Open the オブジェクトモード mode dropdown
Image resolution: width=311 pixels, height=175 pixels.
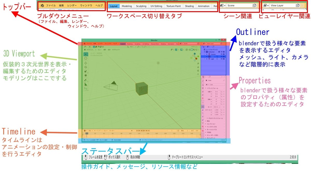pyautogui.click(x=90, y=50)
